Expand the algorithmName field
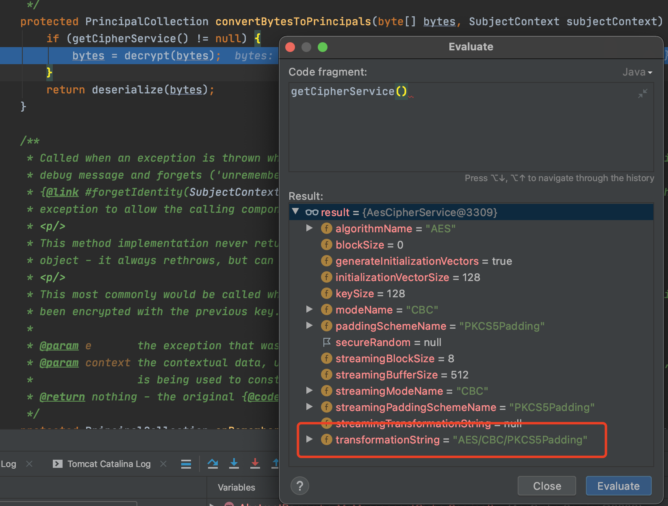 coord(310,228)
